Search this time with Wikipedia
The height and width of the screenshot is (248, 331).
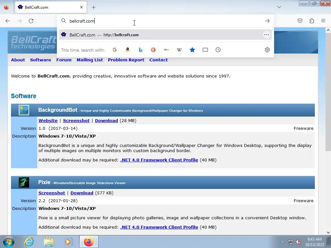pyautogui.click(x=179, y=50)
